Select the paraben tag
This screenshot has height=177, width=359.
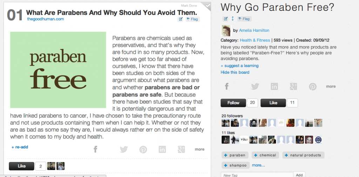pos(235,155)
